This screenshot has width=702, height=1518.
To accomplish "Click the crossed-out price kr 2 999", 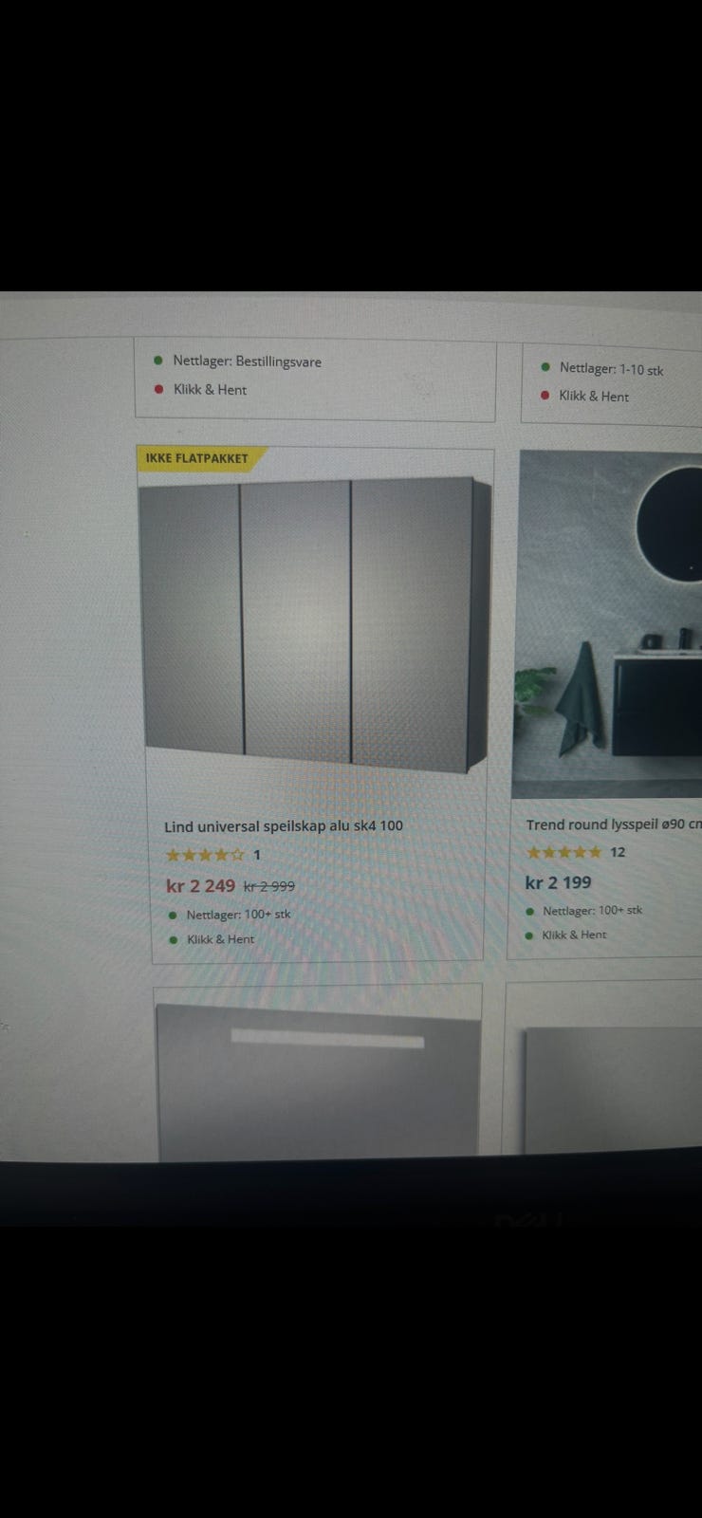I will click(269, 886).
